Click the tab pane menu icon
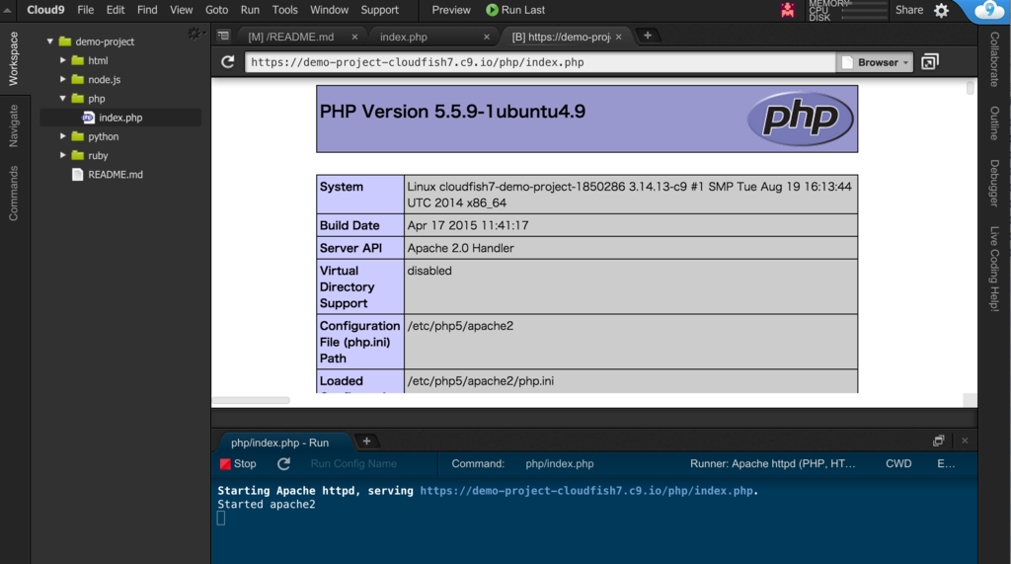 tap(223, 37)
